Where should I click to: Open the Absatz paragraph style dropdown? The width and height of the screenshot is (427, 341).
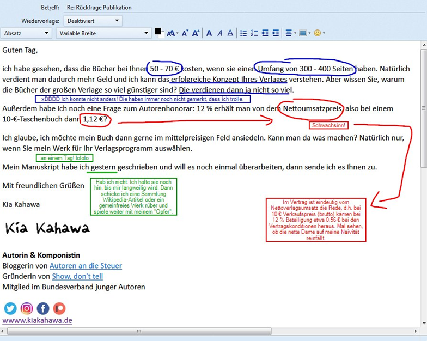(26, 33)
